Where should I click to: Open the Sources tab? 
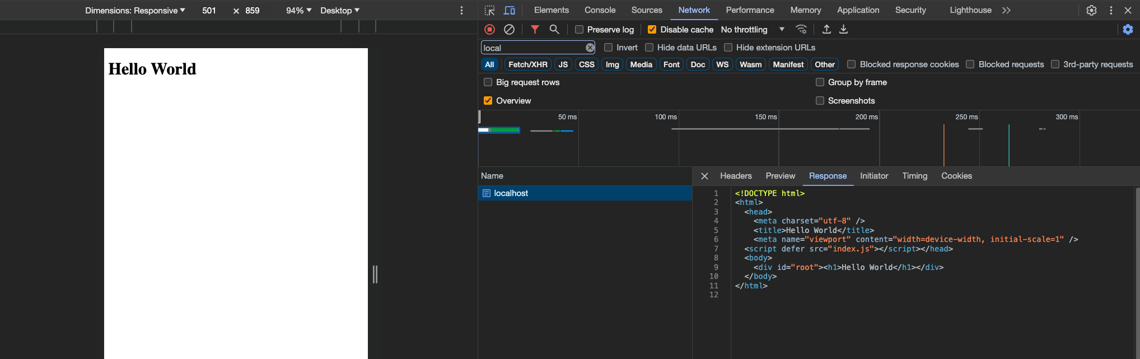647,10
